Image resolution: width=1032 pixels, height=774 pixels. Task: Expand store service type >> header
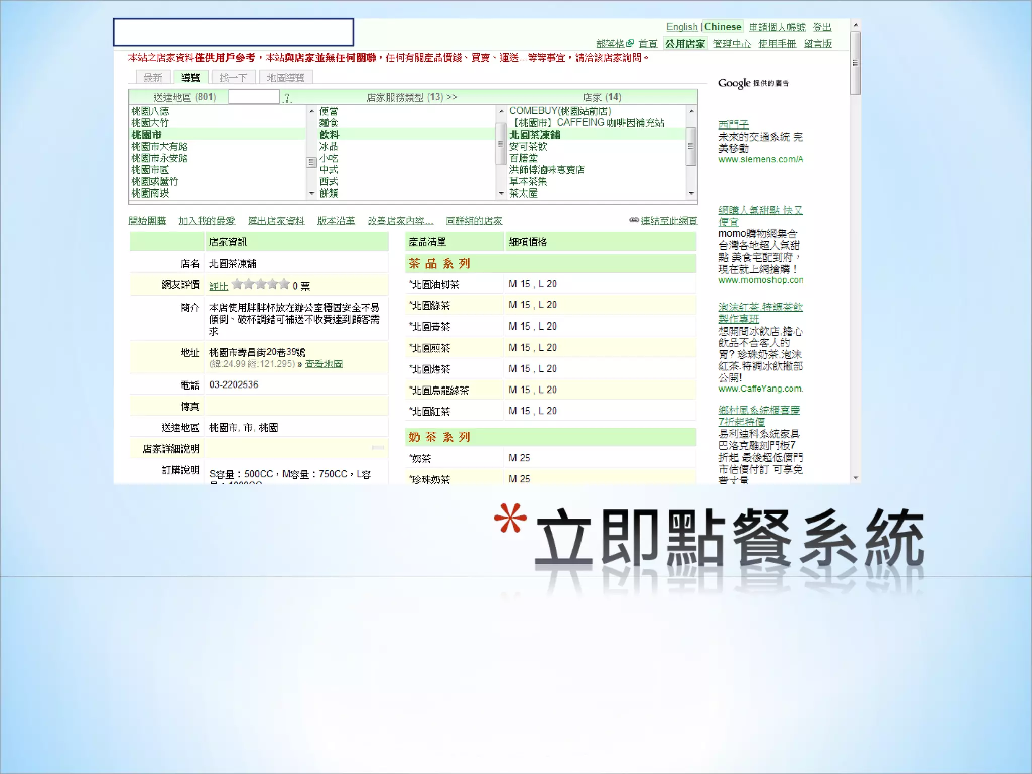click(x=451, y=97)
